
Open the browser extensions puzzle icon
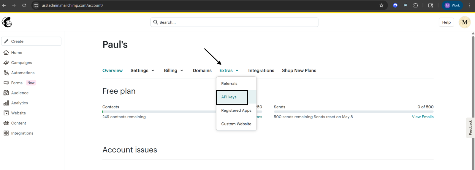[416, 5]
